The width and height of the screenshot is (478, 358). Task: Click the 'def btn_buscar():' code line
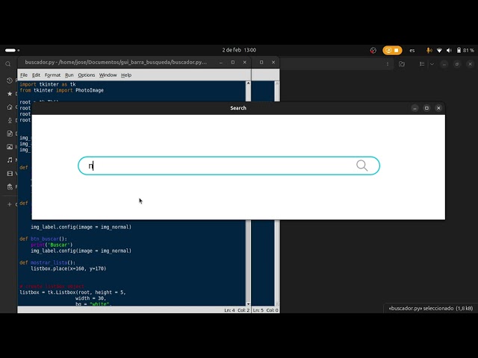point(43,239)
